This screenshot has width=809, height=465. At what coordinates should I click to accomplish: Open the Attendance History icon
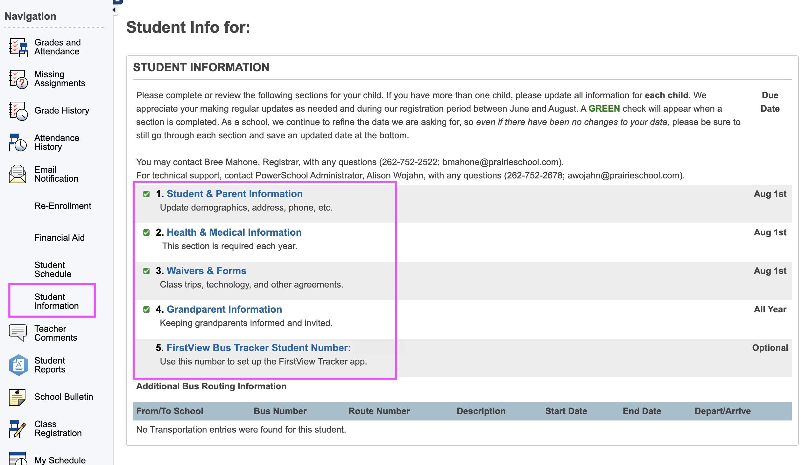18,142
